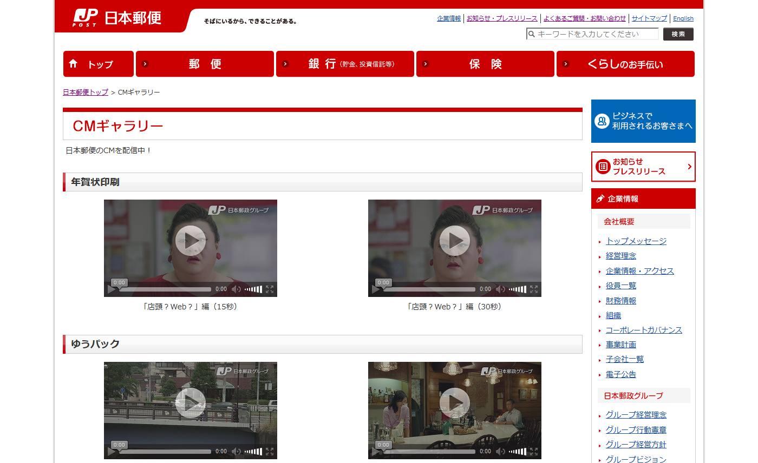This screenshot has height=463, width=758.
Task: Open the 銀行 navigation tab
Action: click(x=345, y=64)
